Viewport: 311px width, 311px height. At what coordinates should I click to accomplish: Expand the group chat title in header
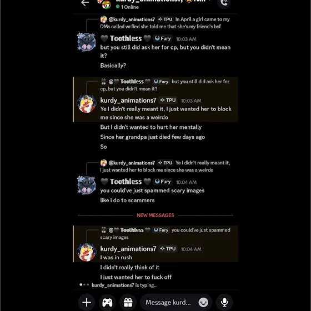point(163,1)
